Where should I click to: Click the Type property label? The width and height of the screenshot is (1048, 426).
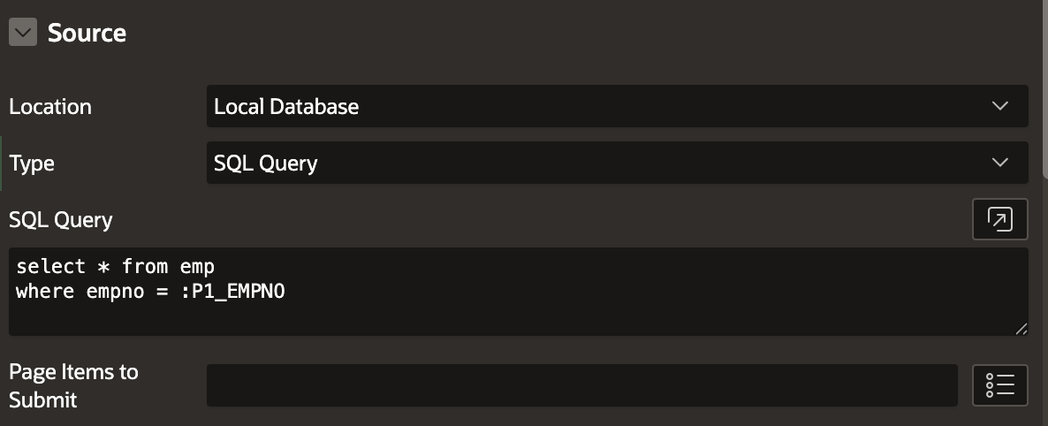click(32, 164)
